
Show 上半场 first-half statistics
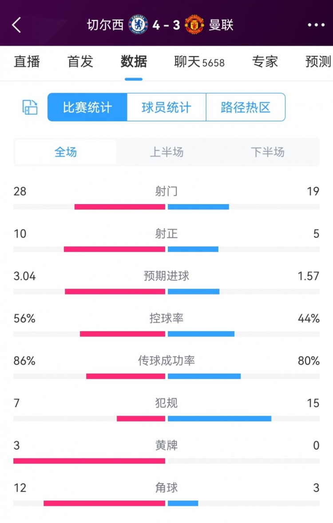[166, 152]
